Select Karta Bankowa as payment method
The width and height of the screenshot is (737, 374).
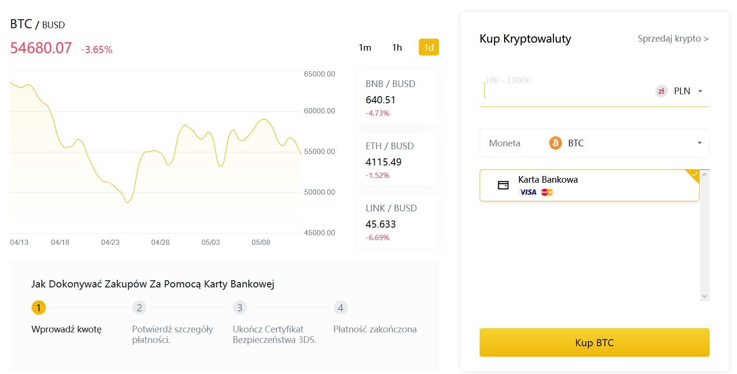pyautogui.click(x=589, y=185)
